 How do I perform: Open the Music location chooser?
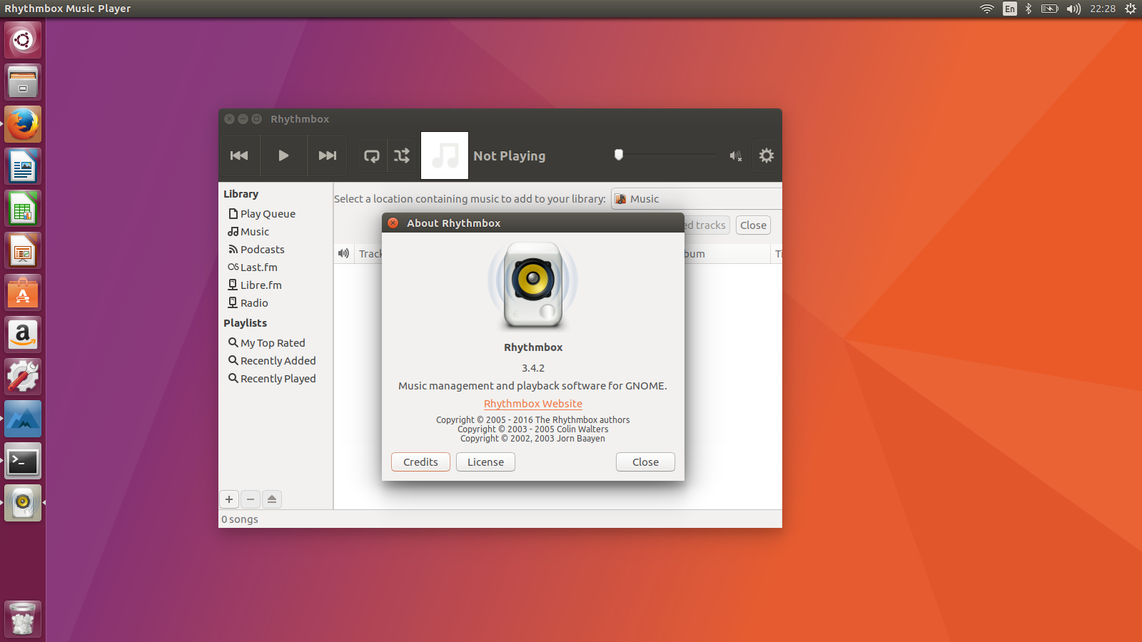(x=696, y=199)
